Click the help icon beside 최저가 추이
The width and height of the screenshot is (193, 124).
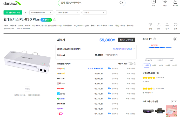pyautogui.click(x=154, y=39)
